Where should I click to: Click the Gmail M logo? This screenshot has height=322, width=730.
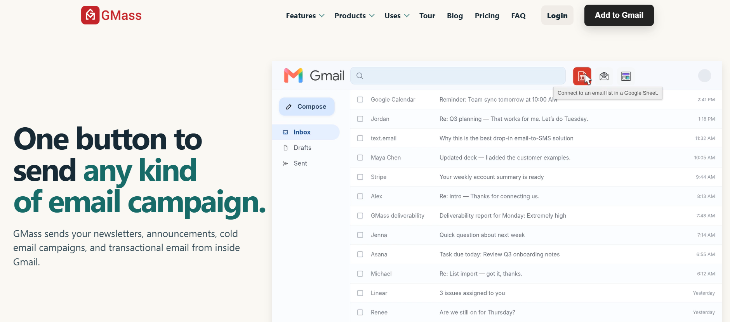[293, 76]
